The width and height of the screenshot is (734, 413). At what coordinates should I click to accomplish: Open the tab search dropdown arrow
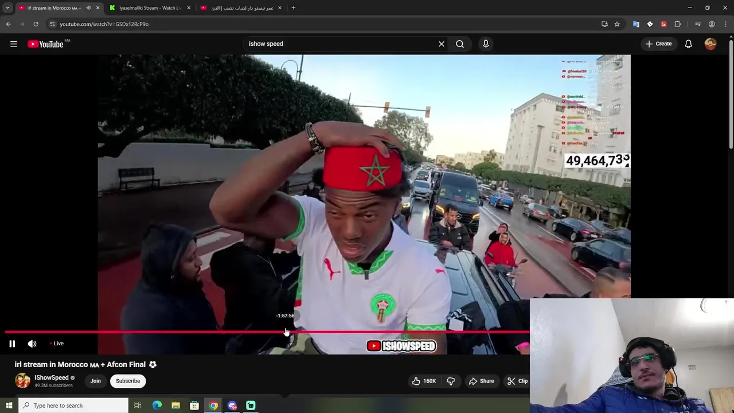pos(7,8)
